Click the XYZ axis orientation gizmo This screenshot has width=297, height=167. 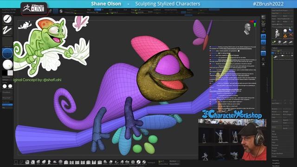254,23
